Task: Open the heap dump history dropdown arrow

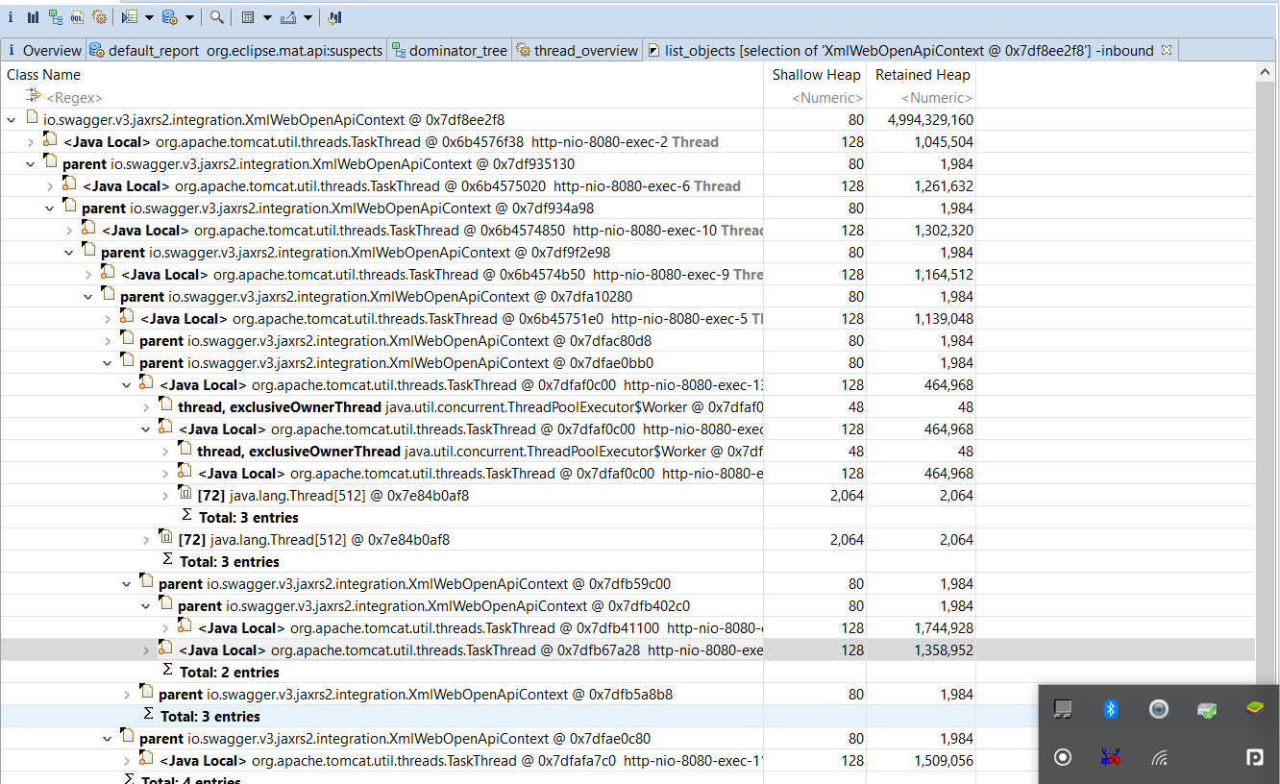Action: [190, 17]
